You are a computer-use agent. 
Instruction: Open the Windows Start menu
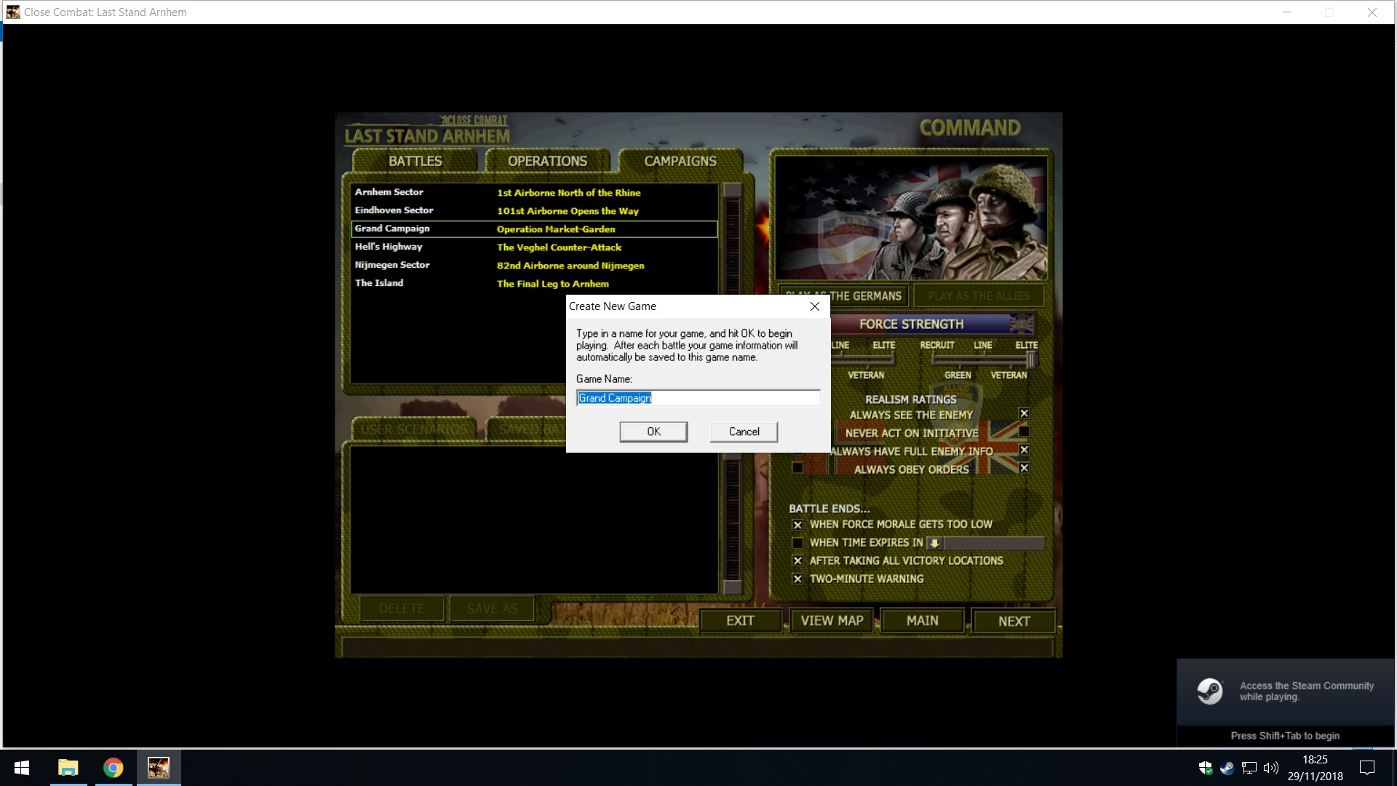tap(22, 768)
